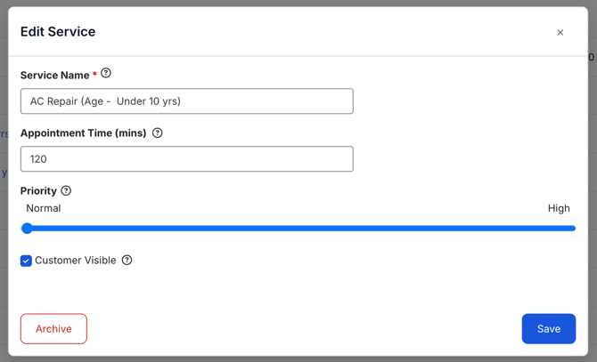Click into the Service Name text field
Viewport: 597px width, 362px height.
187,101
